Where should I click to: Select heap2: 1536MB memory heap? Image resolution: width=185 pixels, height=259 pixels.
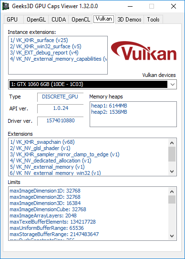(109, 112)
